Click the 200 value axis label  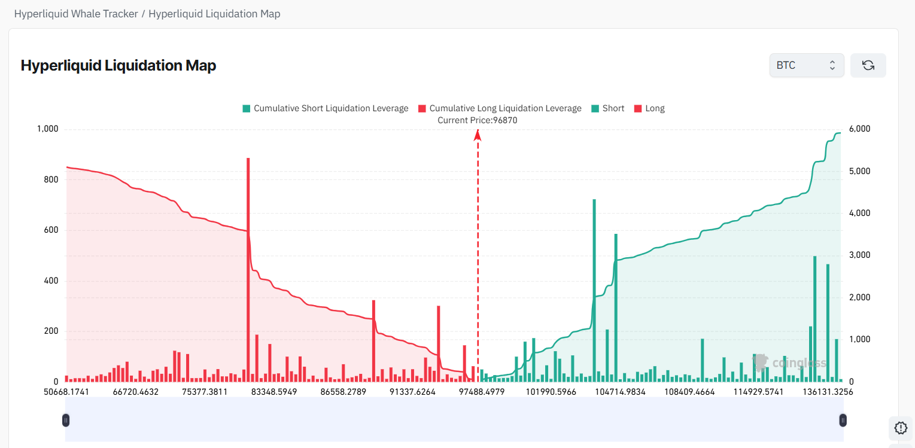pyautogui.click(x=50, y=331)
